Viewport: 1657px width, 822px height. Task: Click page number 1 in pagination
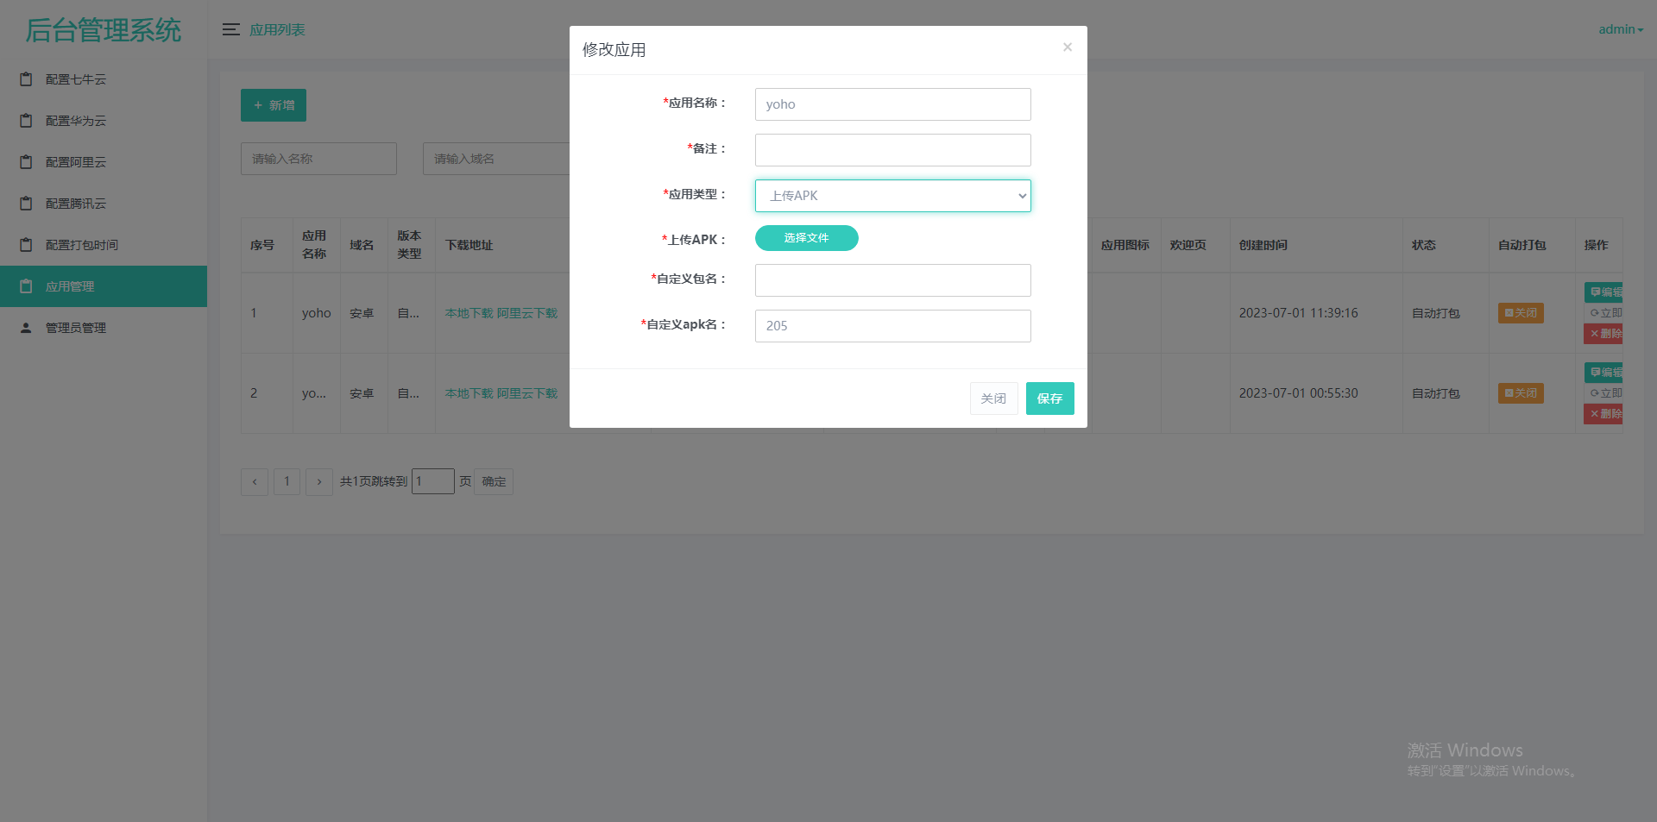[287, 481]
